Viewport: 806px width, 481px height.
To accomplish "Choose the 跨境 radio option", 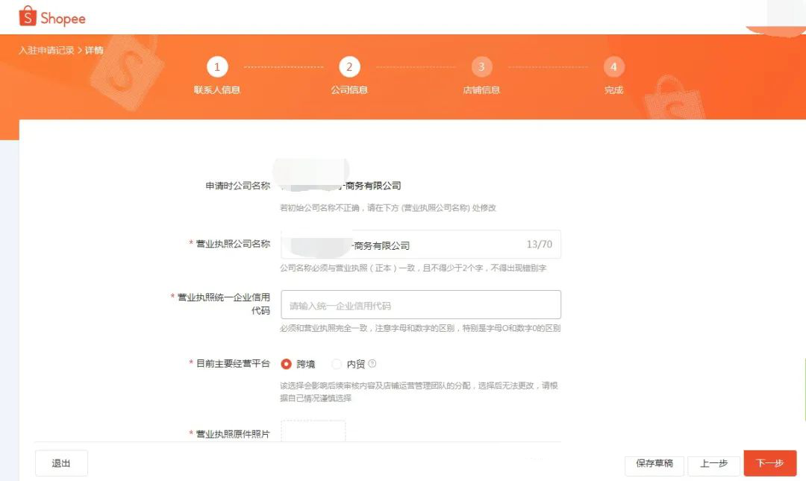I will coord(287,364).
